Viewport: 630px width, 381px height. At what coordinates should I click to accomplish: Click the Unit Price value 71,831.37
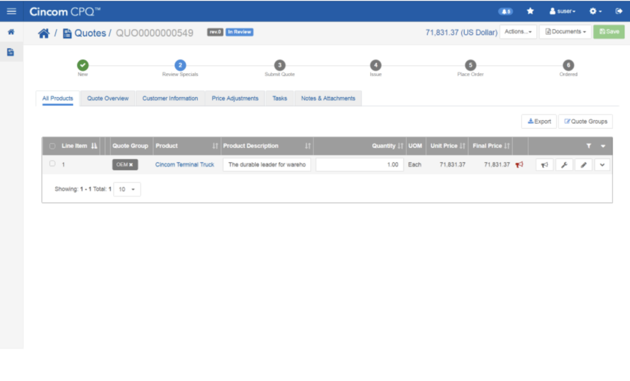(452, 165)
